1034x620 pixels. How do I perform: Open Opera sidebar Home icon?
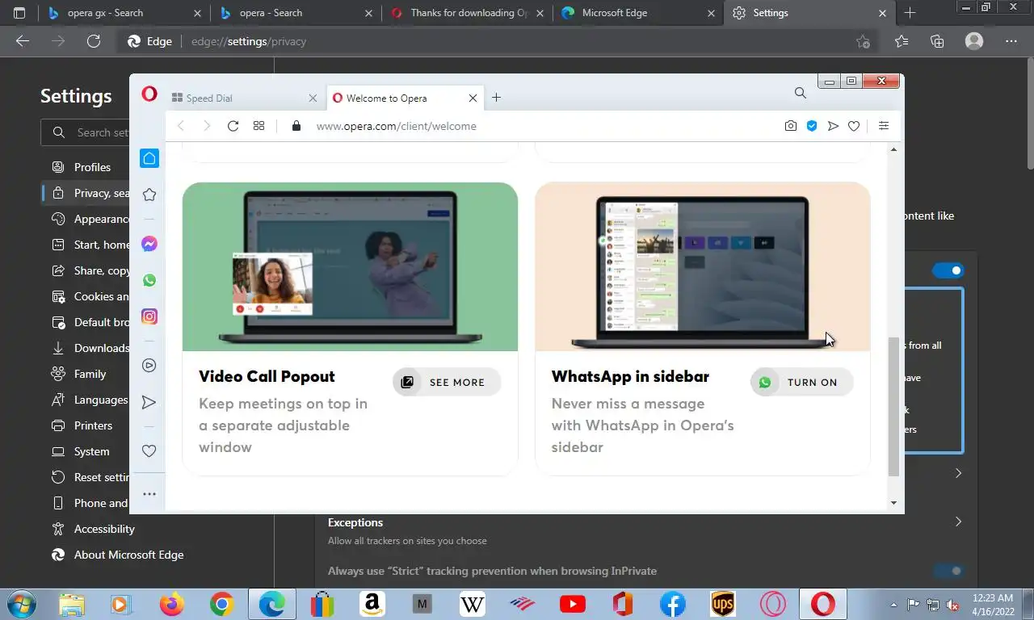click(x=149, y=158)
